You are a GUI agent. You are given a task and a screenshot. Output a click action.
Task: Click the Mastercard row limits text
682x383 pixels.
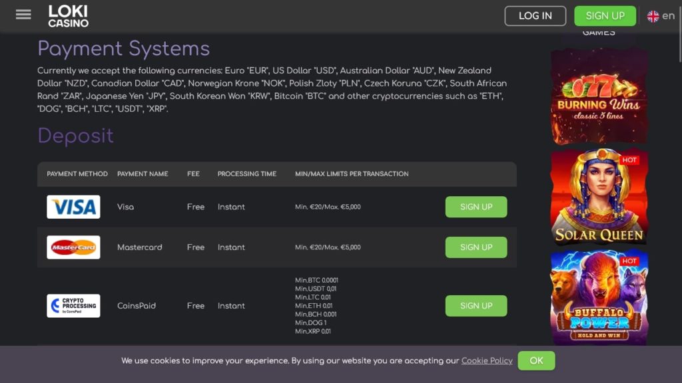coord(328,247)
